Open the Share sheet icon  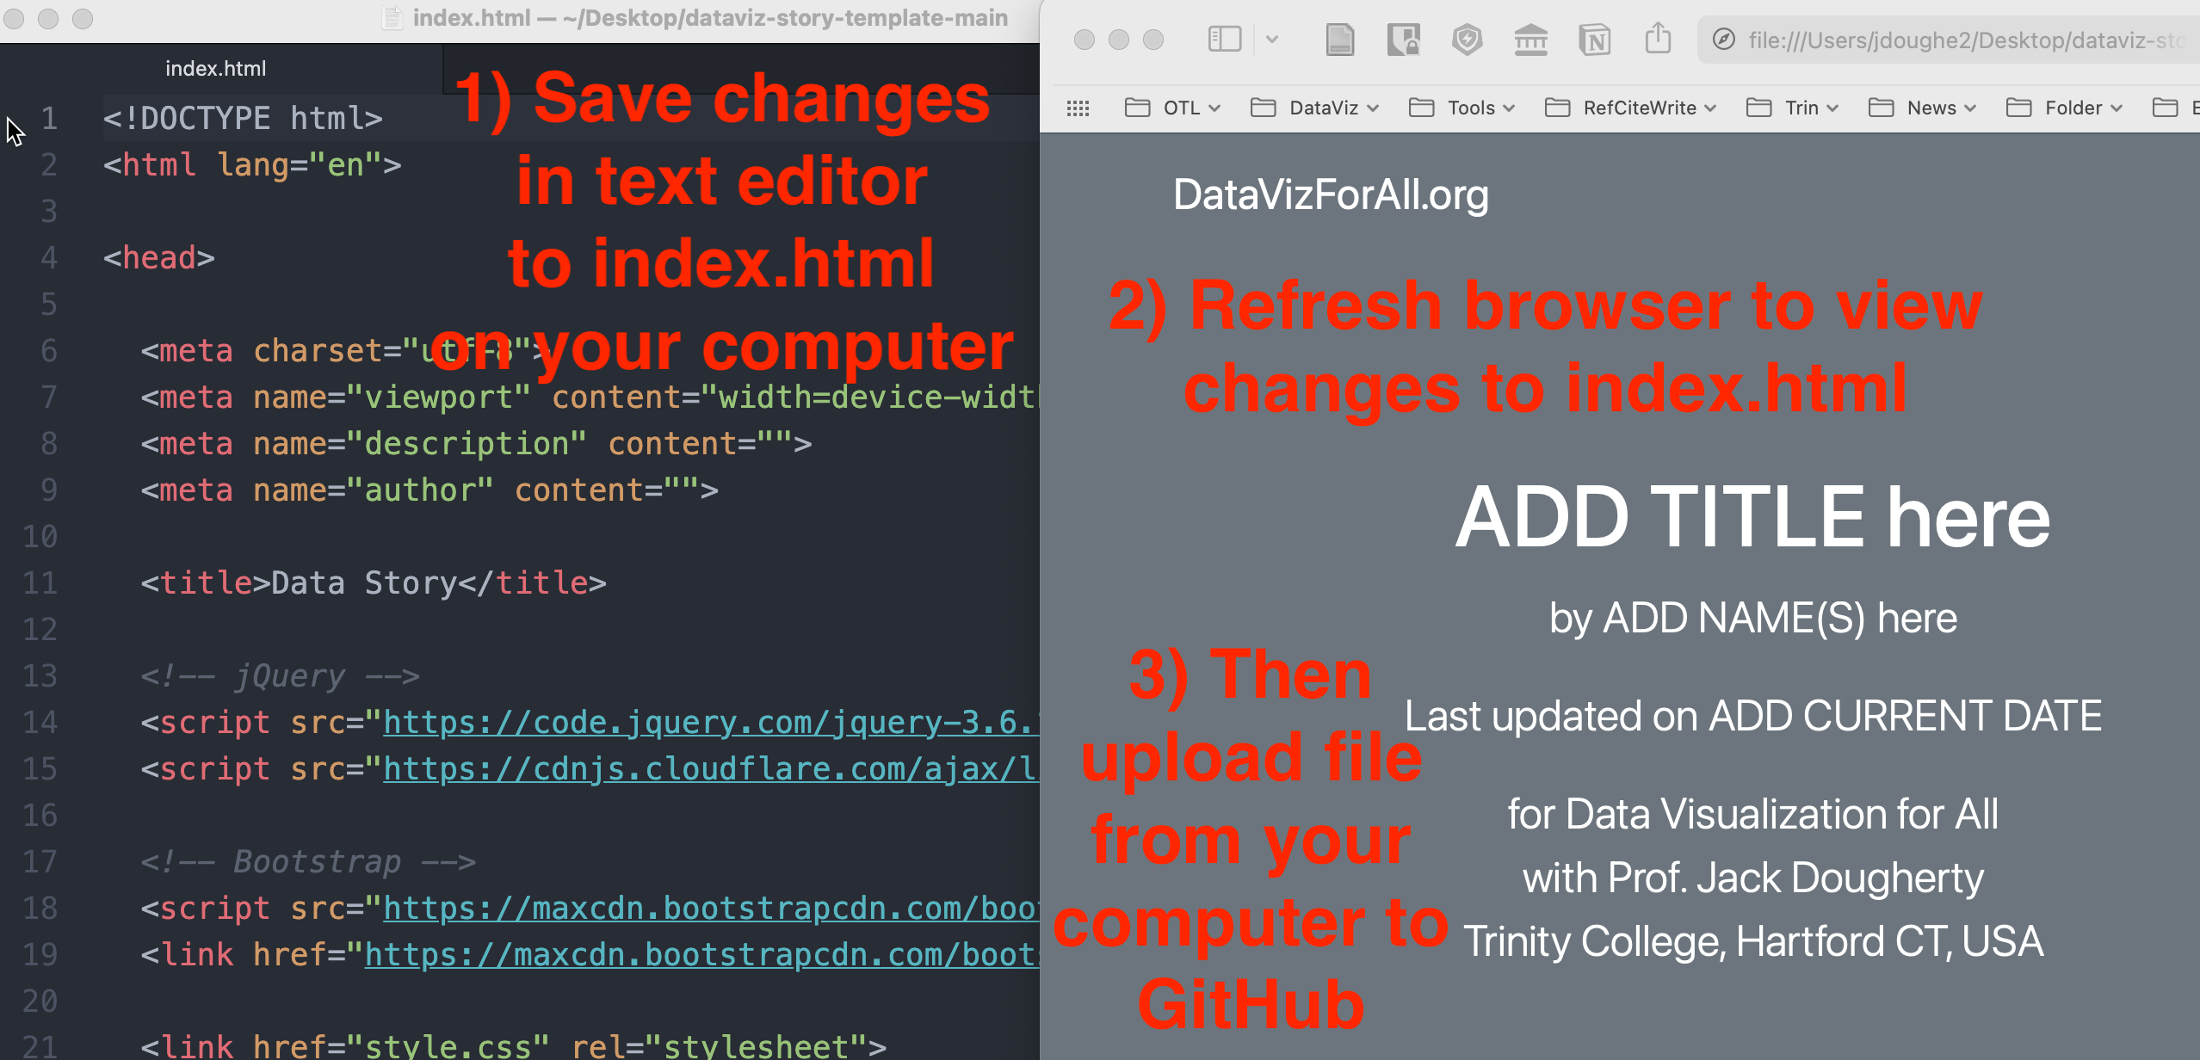(1658, 40)
